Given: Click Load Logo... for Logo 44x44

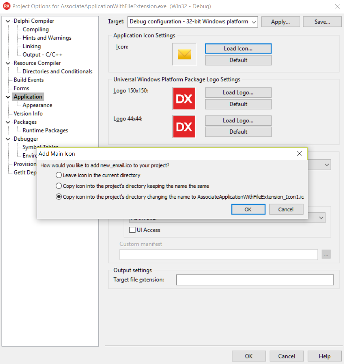Looking at the screenshot, I should click(x=238, y=120).
